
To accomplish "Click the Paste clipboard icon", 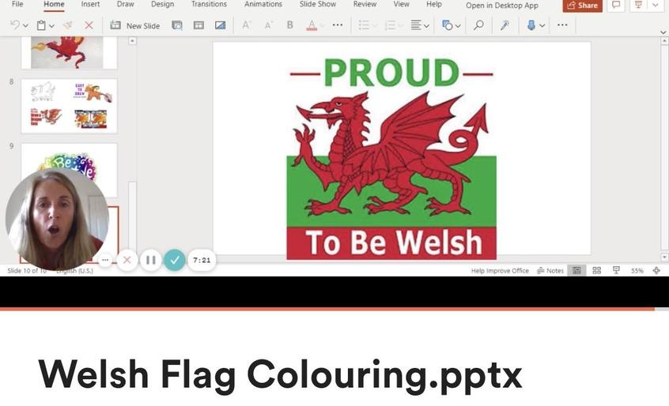I will [41, 25].
